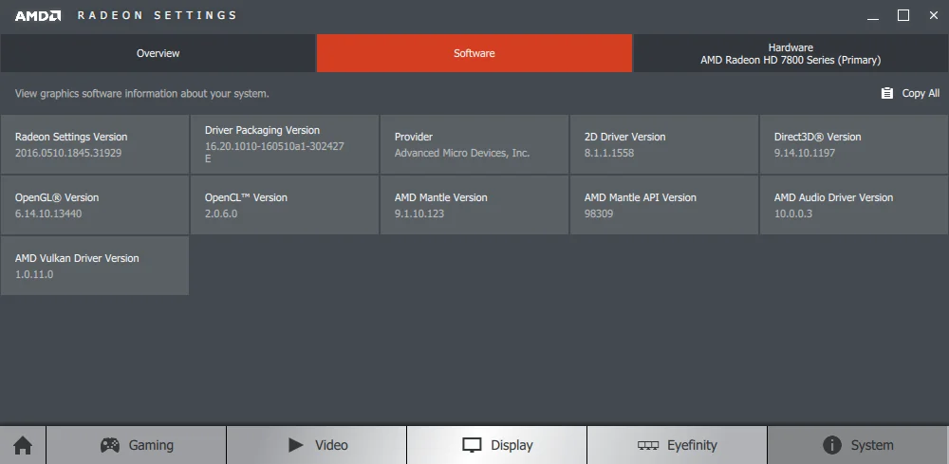The height and width of the screenshot is (464, 949).
Task: Click the AMD Mantle Version label
Action: point(440,197)
